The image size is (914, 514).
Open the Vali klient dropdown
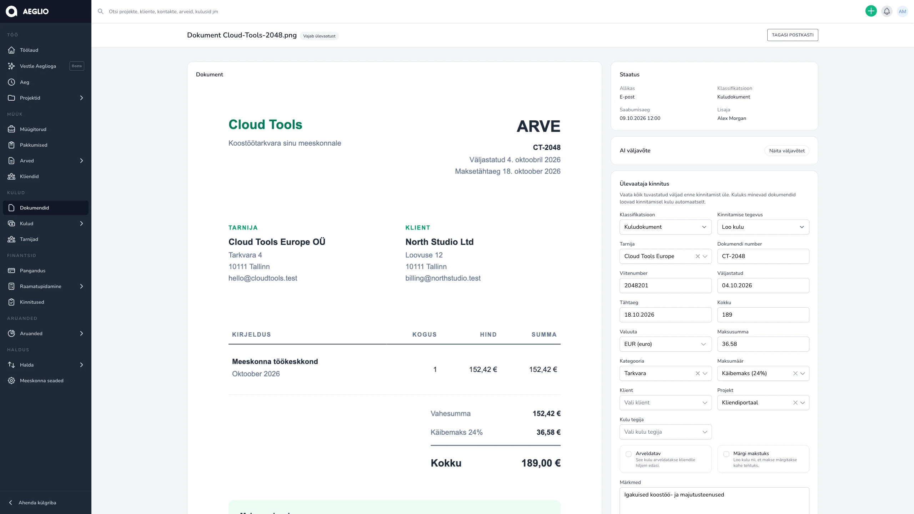[x=666, y=403]
